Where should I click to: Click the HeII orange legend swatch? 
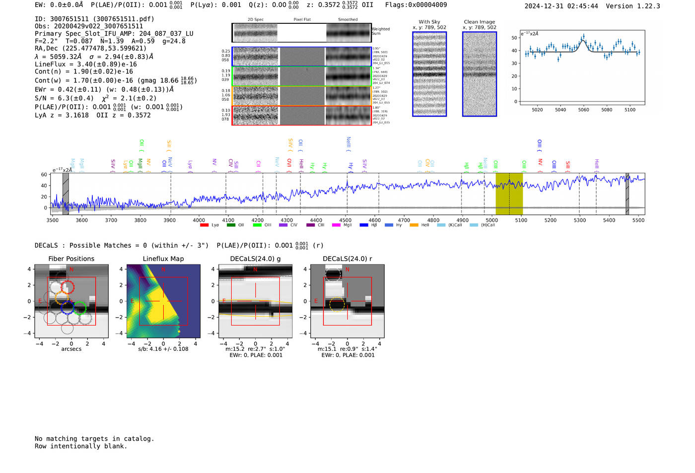coord(414,225)
